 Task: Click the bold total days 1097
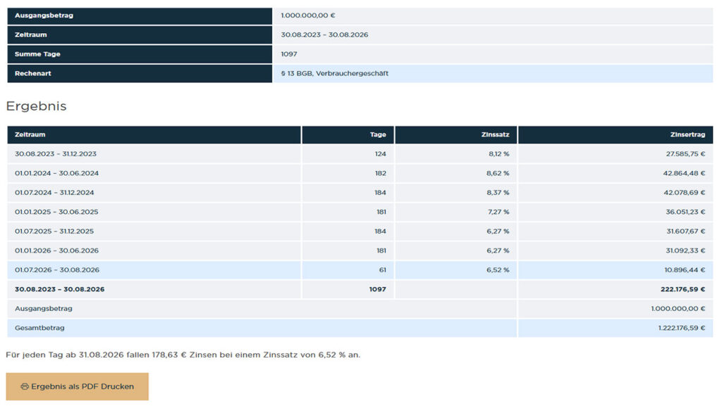click(378, 289)
